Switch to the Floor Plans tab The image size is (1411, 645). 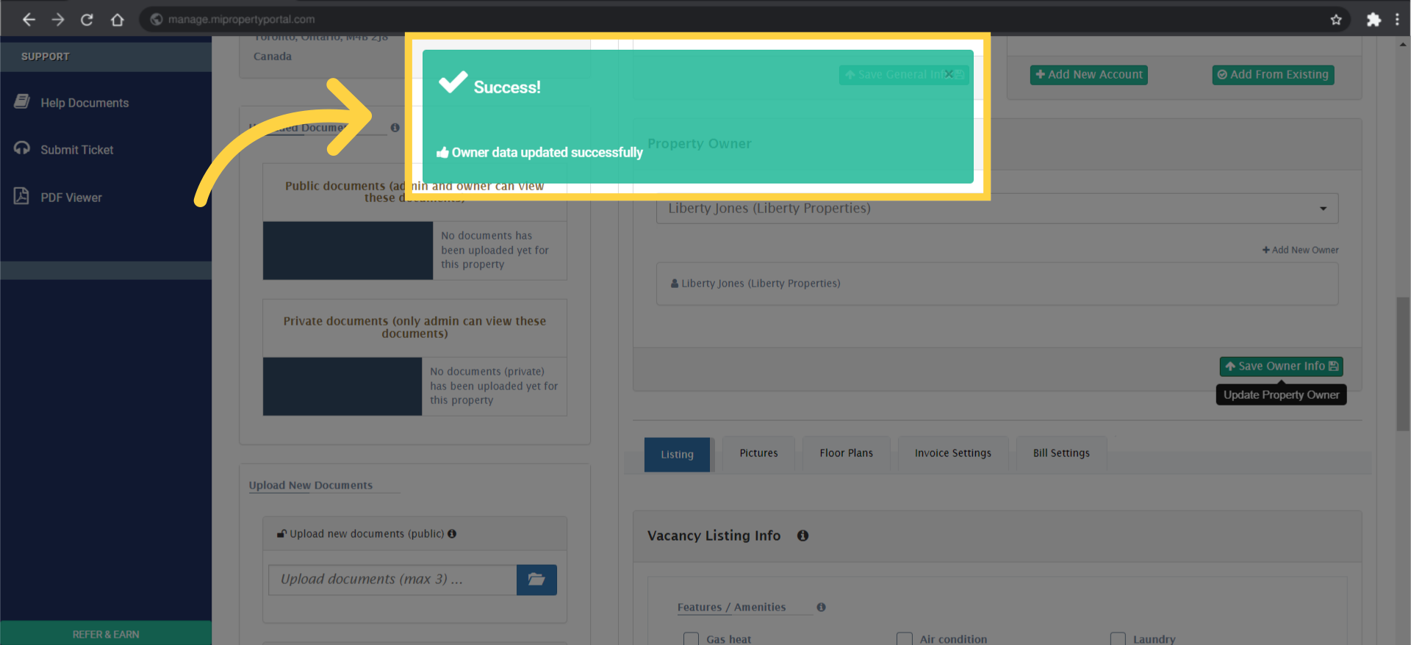(847, 453)
